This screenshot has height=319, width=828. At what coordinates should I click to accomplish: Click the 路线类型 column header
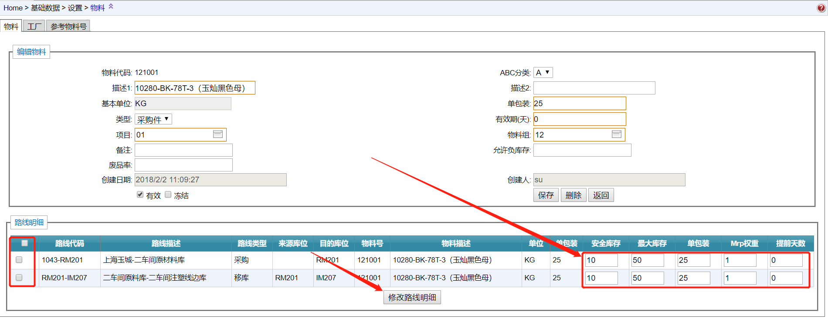(252, 243)
